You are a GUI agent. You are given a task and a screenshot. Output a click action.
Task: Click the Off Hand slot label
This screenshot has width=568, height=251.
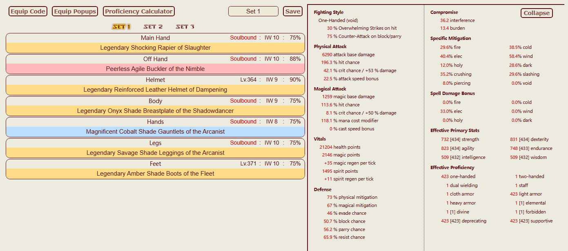(155, 59)
